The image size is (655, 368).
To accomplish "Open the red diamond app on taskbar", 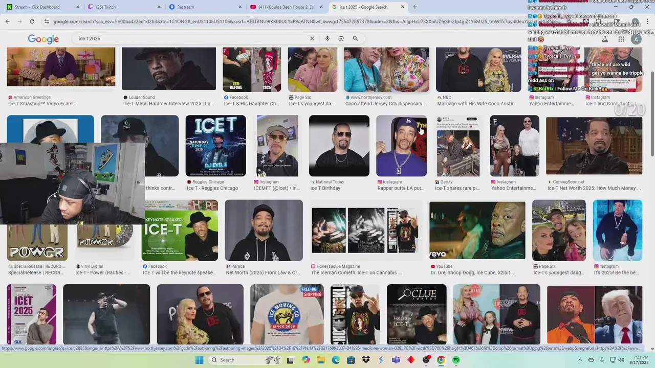I will click(411, 360).
